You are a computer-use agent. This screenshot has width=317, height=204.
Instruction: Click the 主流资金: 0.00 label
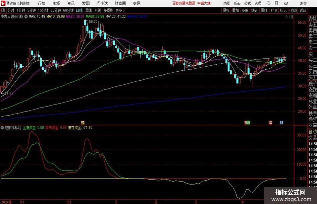coord(33,128)
